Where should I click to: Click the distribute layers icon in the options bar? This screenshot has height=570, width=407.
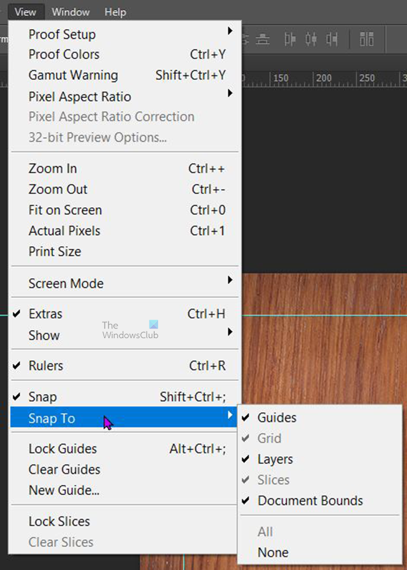pos(366,40)
